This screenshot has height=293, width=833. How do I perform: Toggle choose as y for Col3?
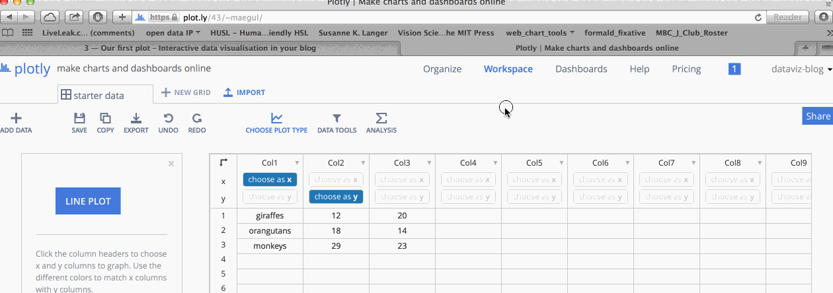pyautogui.click(x=402, y=197)
